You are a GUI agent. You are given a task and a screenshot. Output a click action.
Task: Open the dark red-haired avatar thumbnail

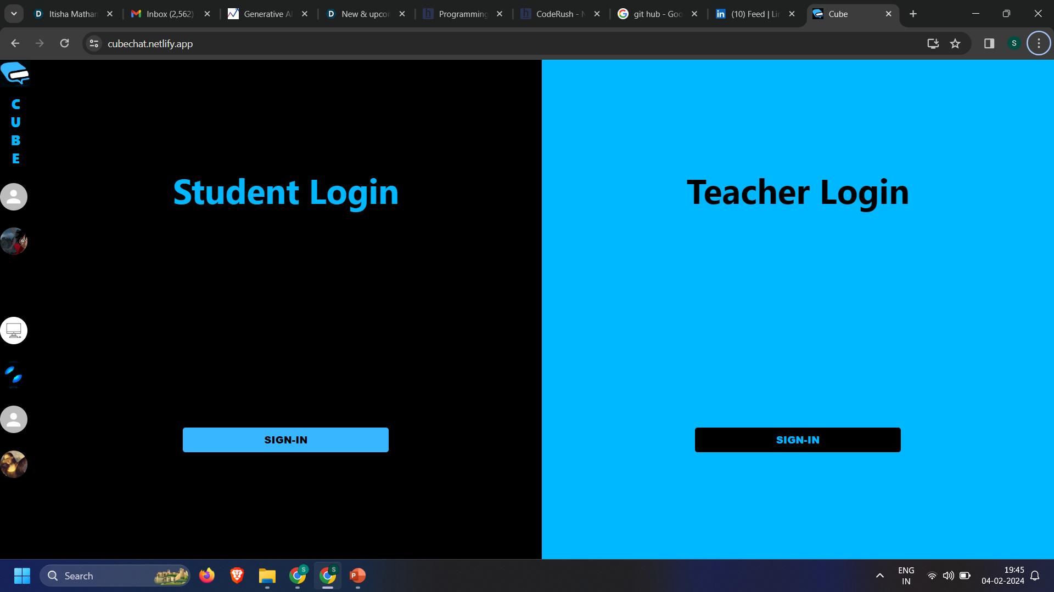coord(14,241)
